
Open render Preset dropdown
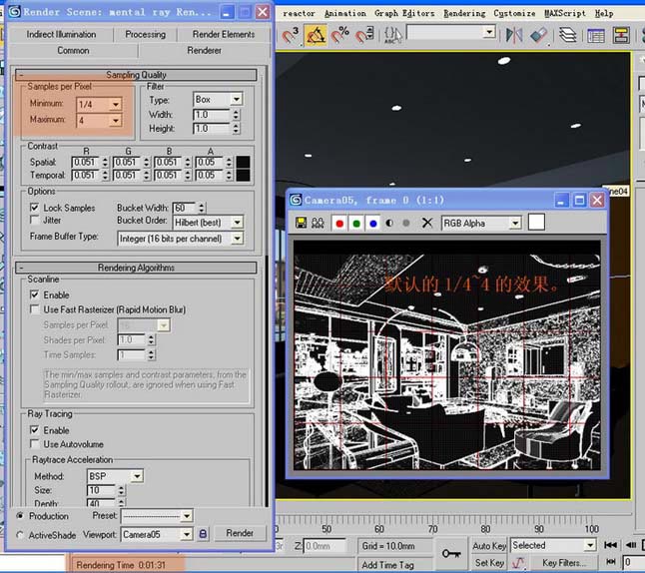(x=187, y=515)
